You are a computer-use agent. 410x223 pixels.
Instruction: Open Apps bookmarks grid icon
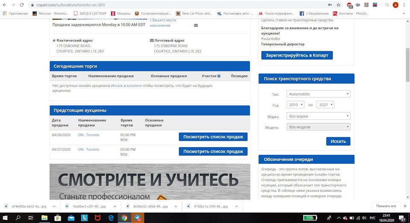(x=5, y=13)
